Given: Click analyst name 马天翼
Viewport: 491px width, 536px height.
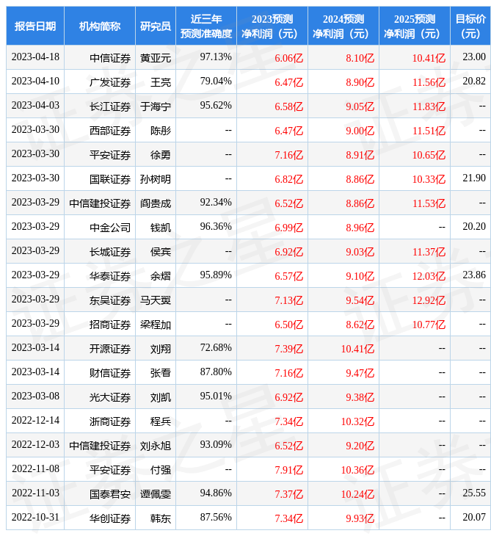Looking at the screenshot, I should [x=156, y=301].
